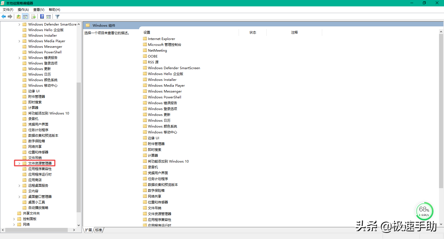This screenshot has width=444, height=239.
Task: Switch to the 扩展 tab
Action: click(89, 230)
